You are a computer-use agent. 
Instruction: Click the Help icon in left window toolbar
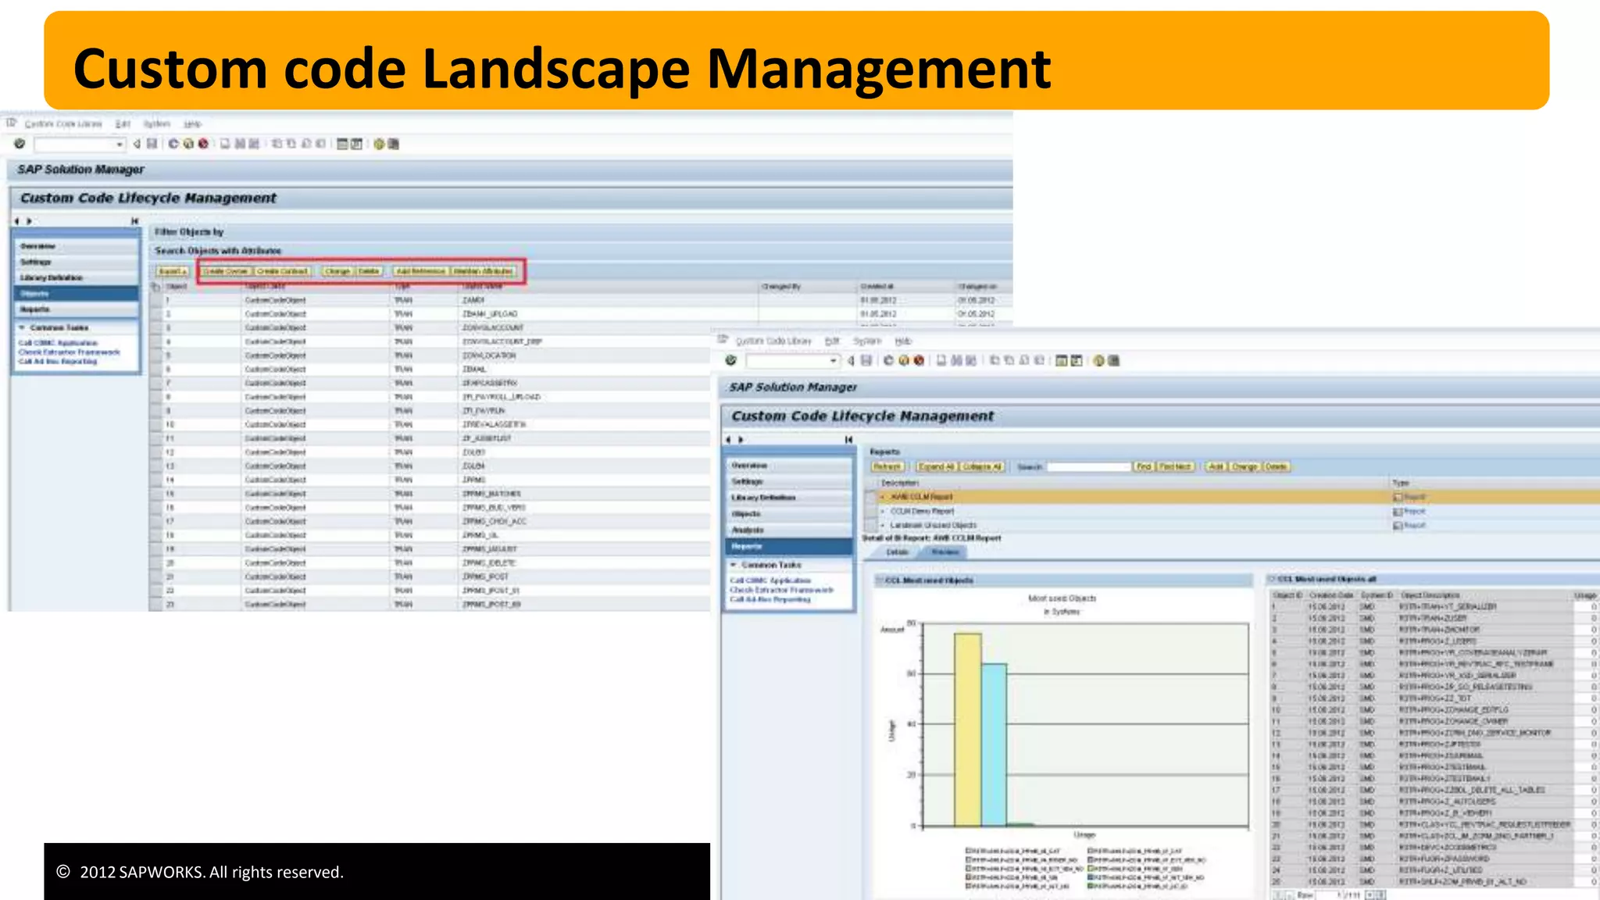[x=379, y=144]
